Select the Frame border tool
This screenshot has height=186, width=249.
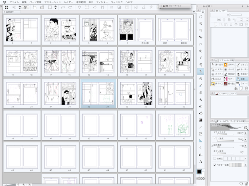pos(201,134)
